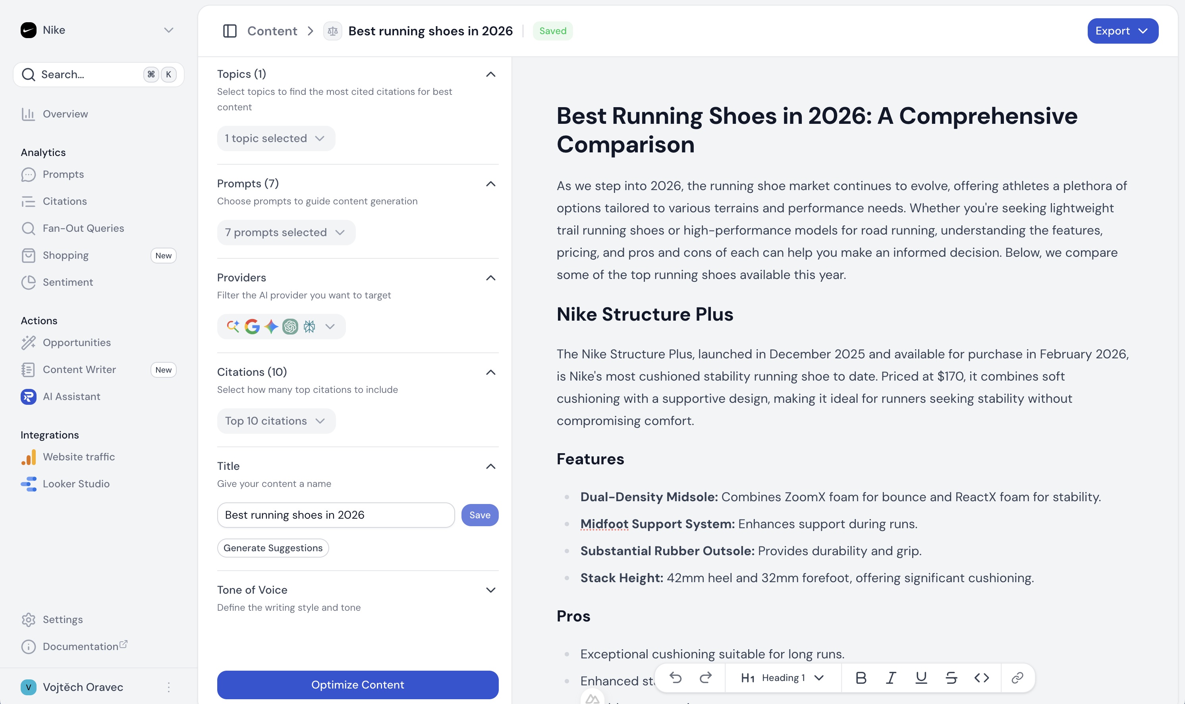The width and height of the screenshot is (1185, 704).
Task: Click the undo arrow icon
Action: point(675,677)
